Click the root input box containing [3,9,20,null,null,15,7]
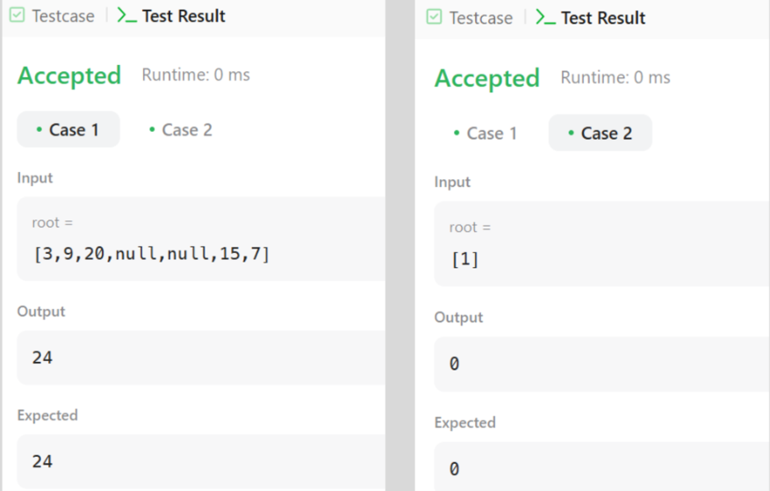This screenshot has width=770, height=491. (200, 239)
